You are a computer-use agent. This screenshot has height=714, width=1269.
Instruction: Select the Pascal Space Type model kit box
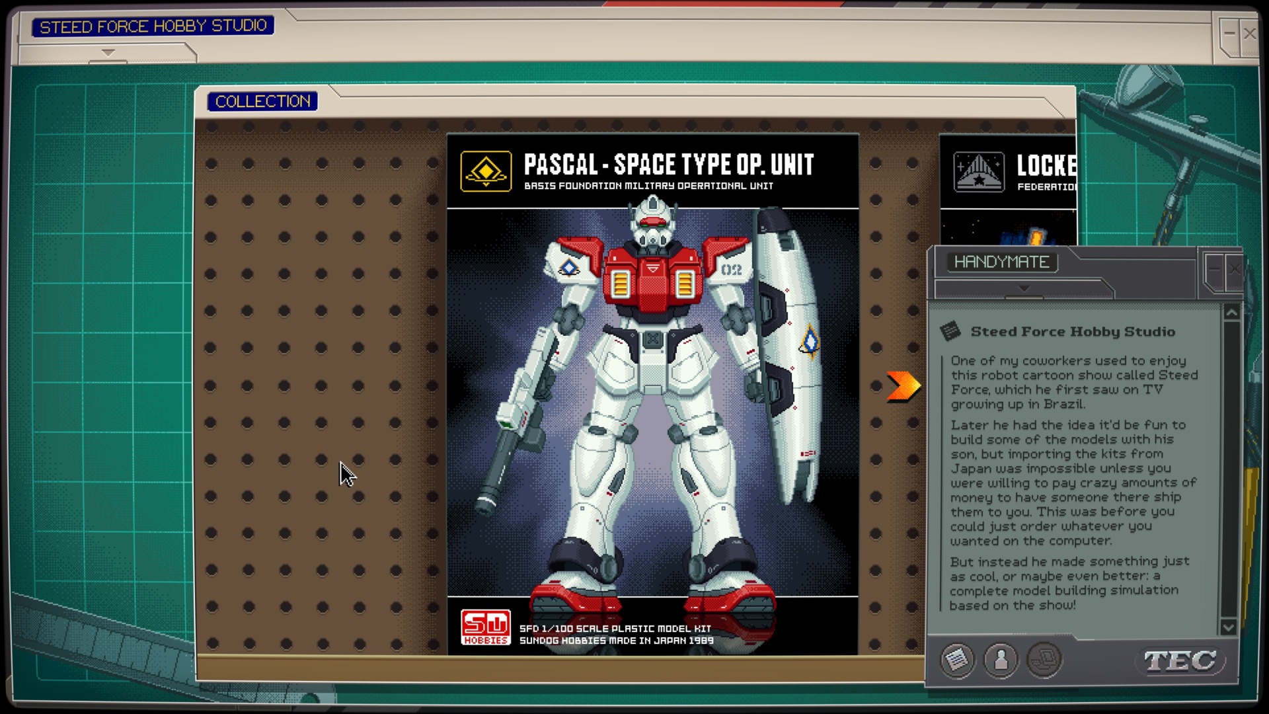click(652, 397)
